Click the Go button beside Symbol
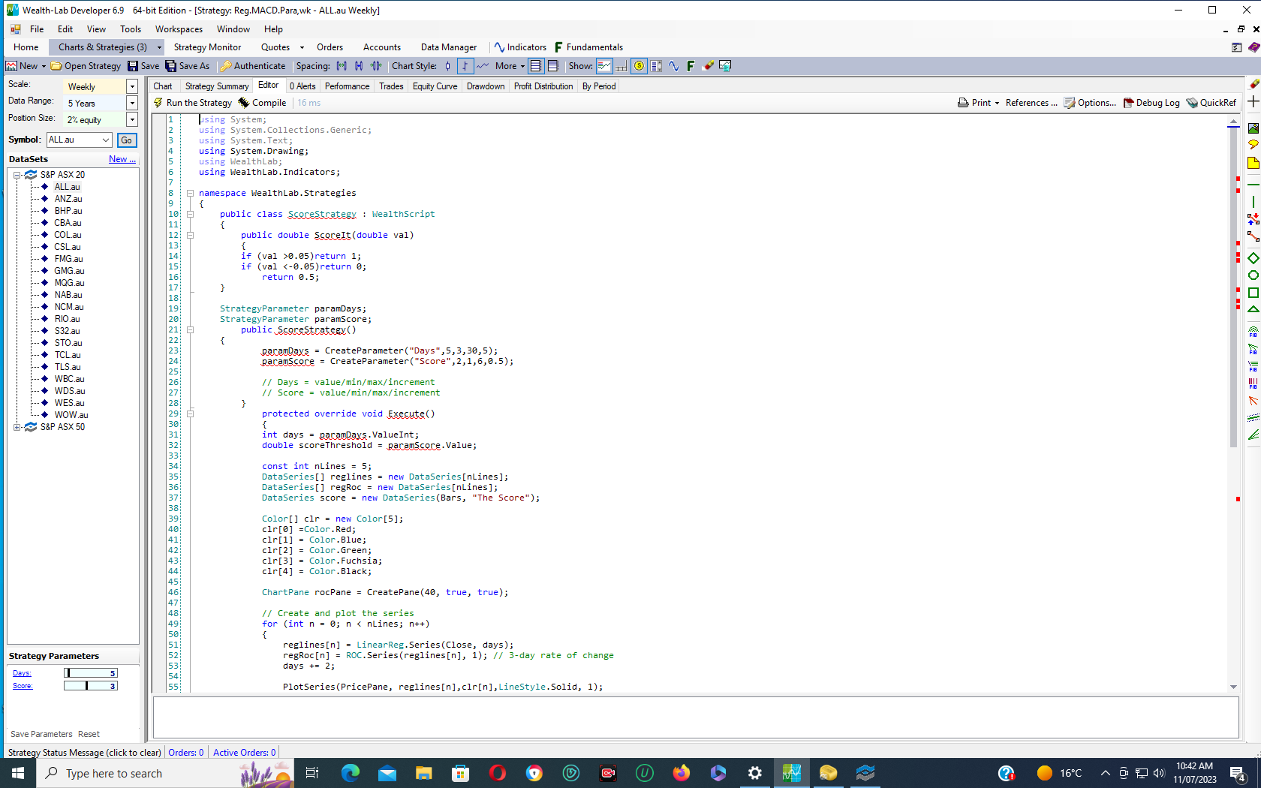This screenshot has width=1261, height=788. 127,140
